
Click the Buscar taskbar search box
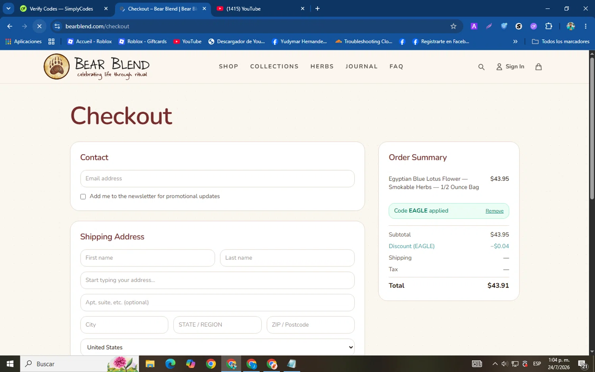[x=79, y=364]
